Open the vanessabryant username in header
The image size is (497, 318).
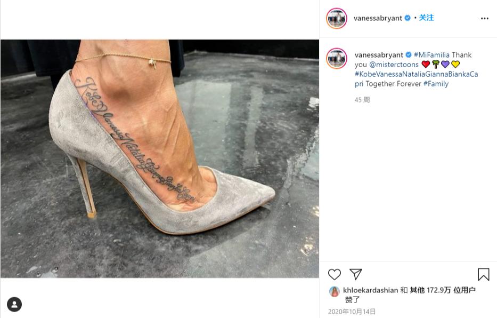click(x=378, y=18)
